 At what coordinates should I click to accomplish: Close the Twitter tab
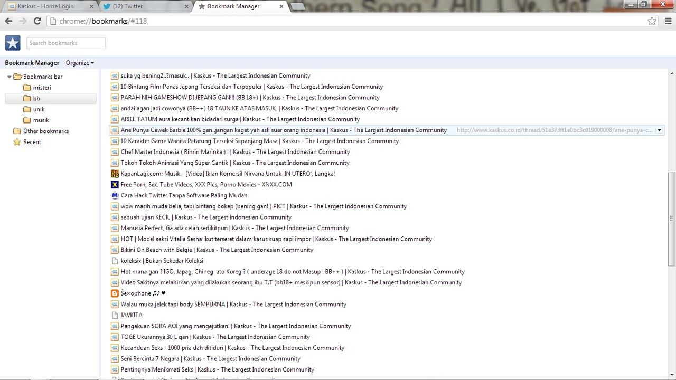coord(186,7)
